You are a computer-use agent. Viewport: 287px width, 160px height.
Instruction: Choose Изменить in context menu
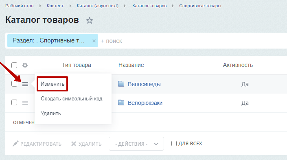(53, 84)
